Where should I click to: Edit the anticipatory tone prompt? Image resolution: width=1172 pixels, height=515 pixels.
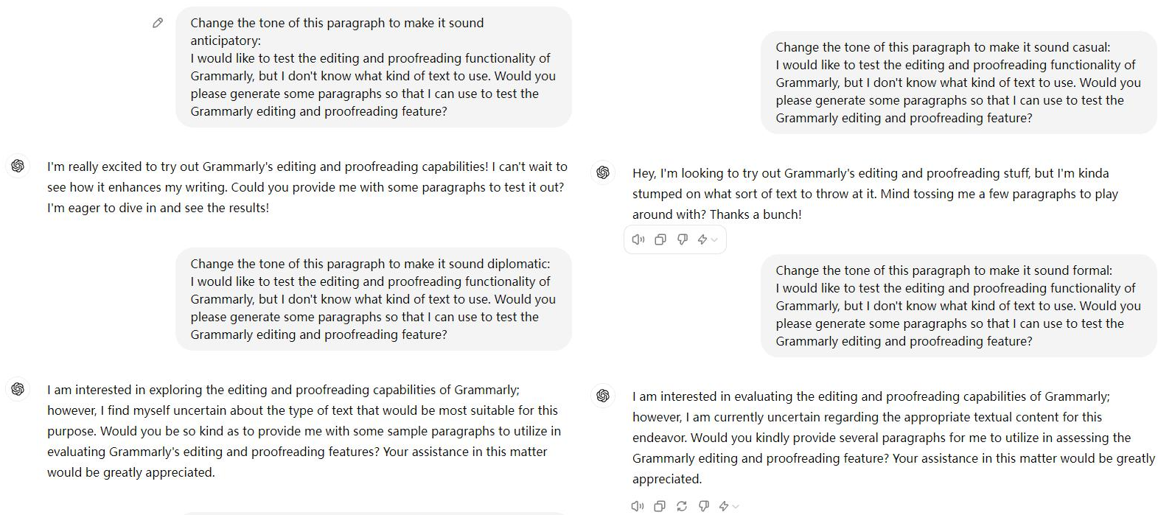[157, 23]
